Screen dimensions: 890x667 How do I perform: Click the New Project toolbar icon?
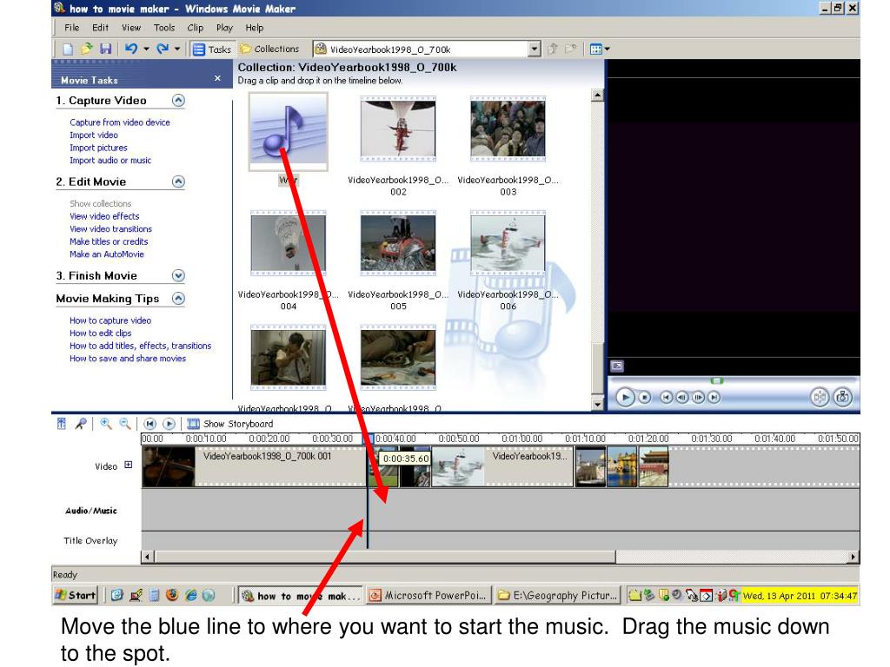pos(68,50)
